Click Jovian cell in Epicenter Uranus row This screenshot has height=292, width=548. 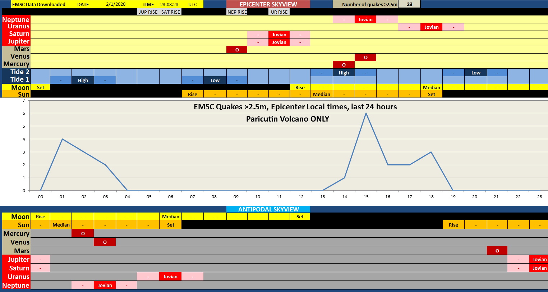[x=431, y=27]
